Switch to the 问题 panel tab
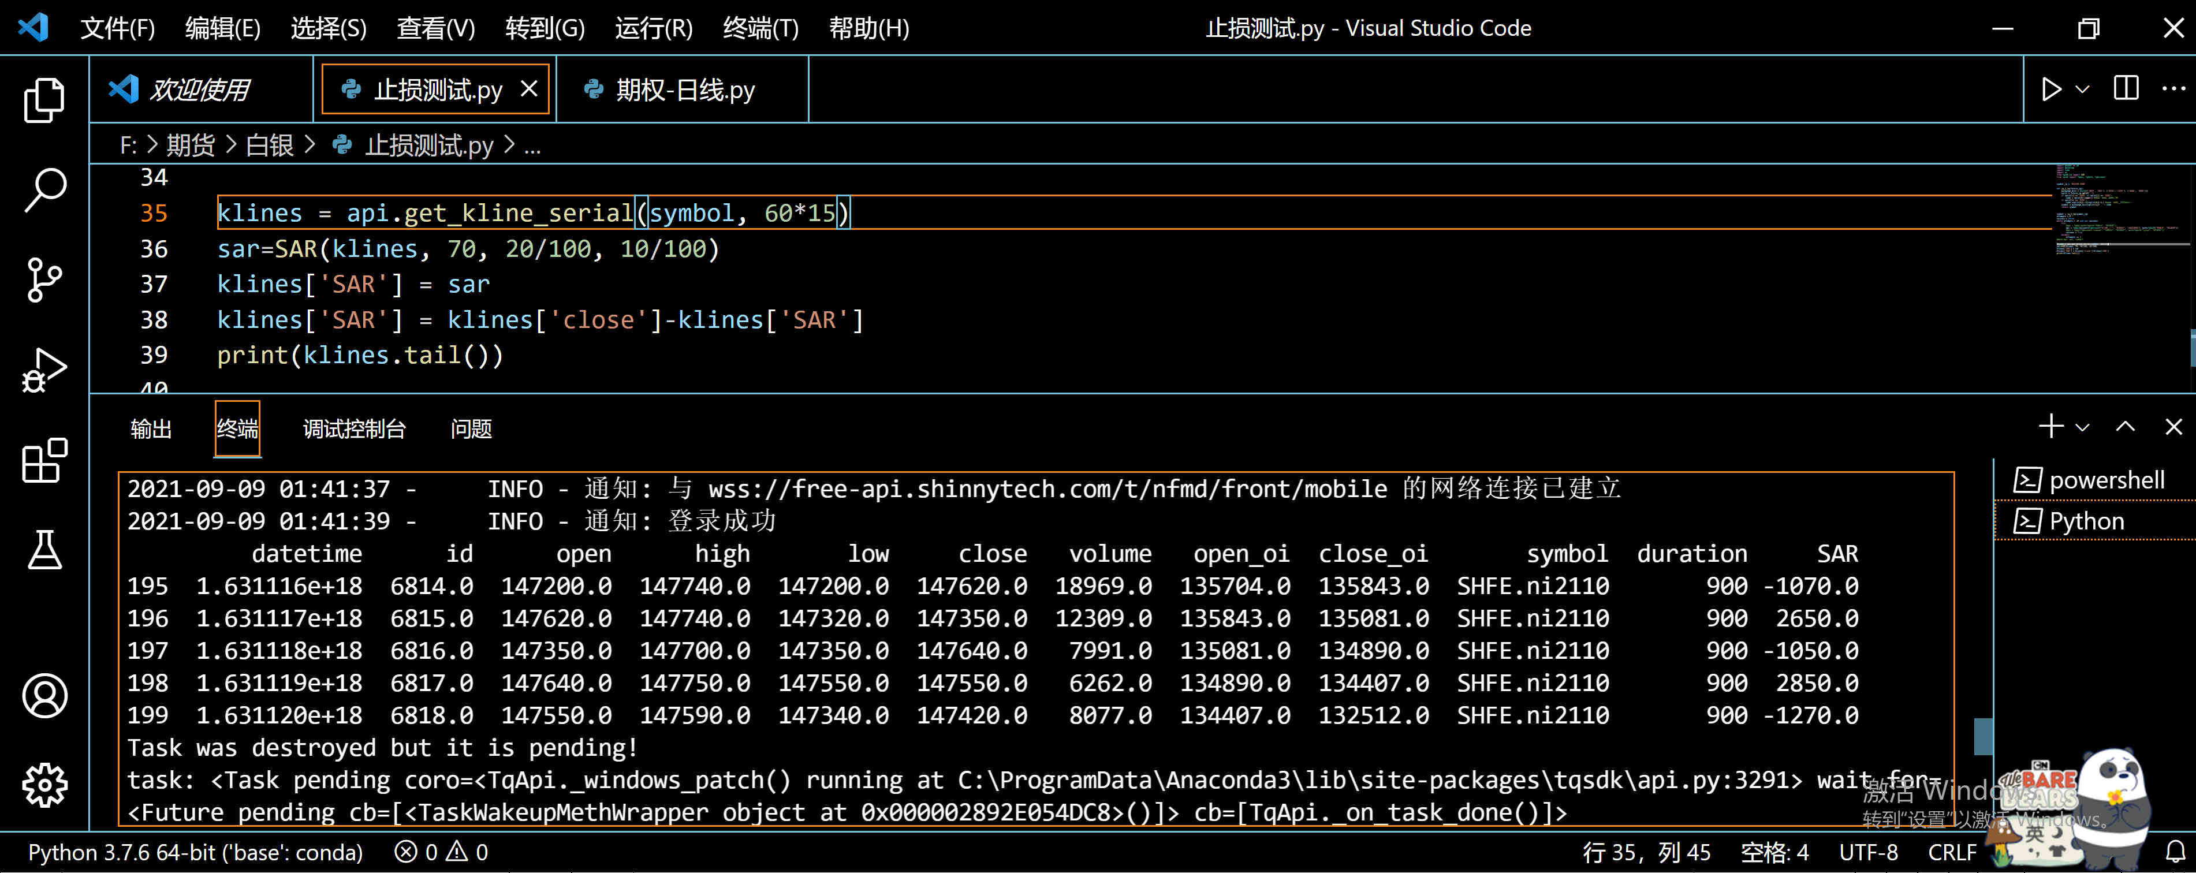This screenshot has height=873, width=2196. pyautogui.click(x=471, y=429)
